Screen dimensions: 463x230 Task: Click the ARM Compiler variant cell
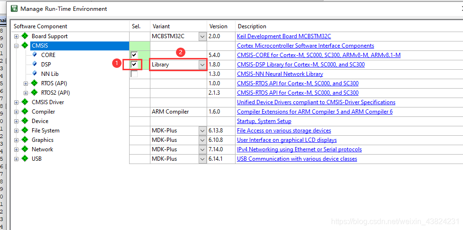[x=178, y=112]
